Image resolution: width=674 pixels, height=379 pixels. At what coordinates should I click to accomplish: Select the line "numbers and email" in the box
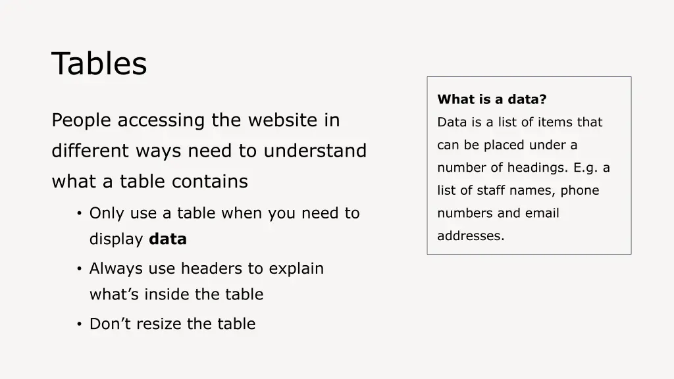coord(498,213)
